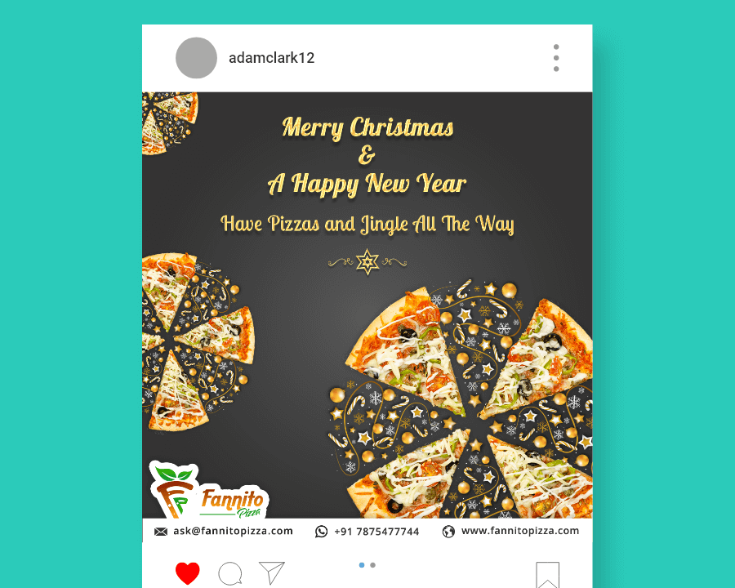735x588 pixels.
Task: Click the gold star ornament divider
Action: [x=367, y=261]
